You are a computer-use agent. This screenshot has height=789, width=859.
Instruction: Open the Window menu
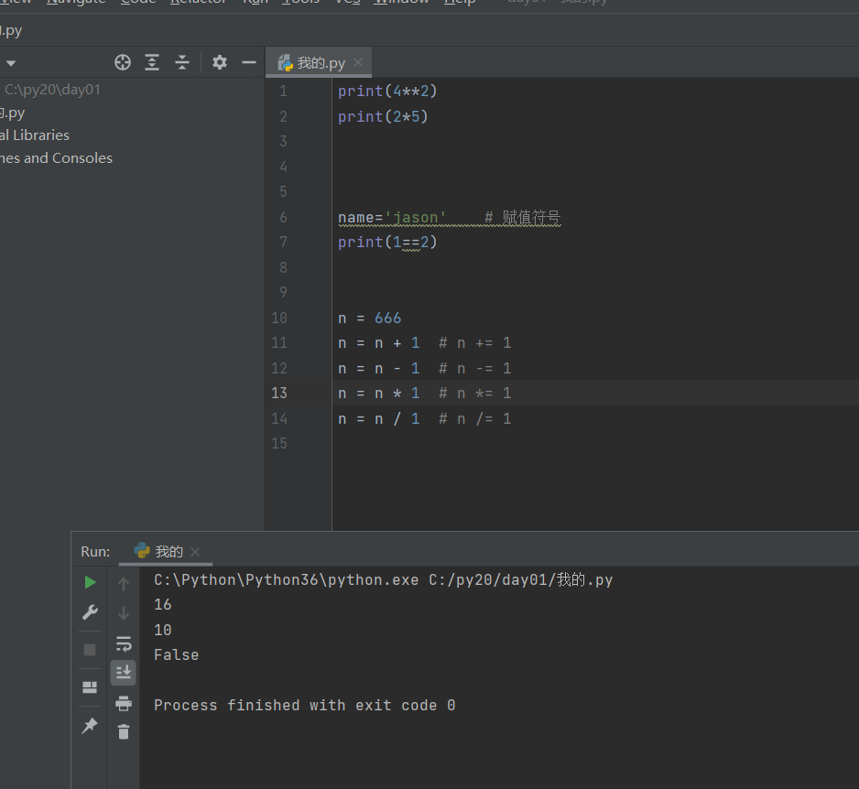tap(401, 2)
